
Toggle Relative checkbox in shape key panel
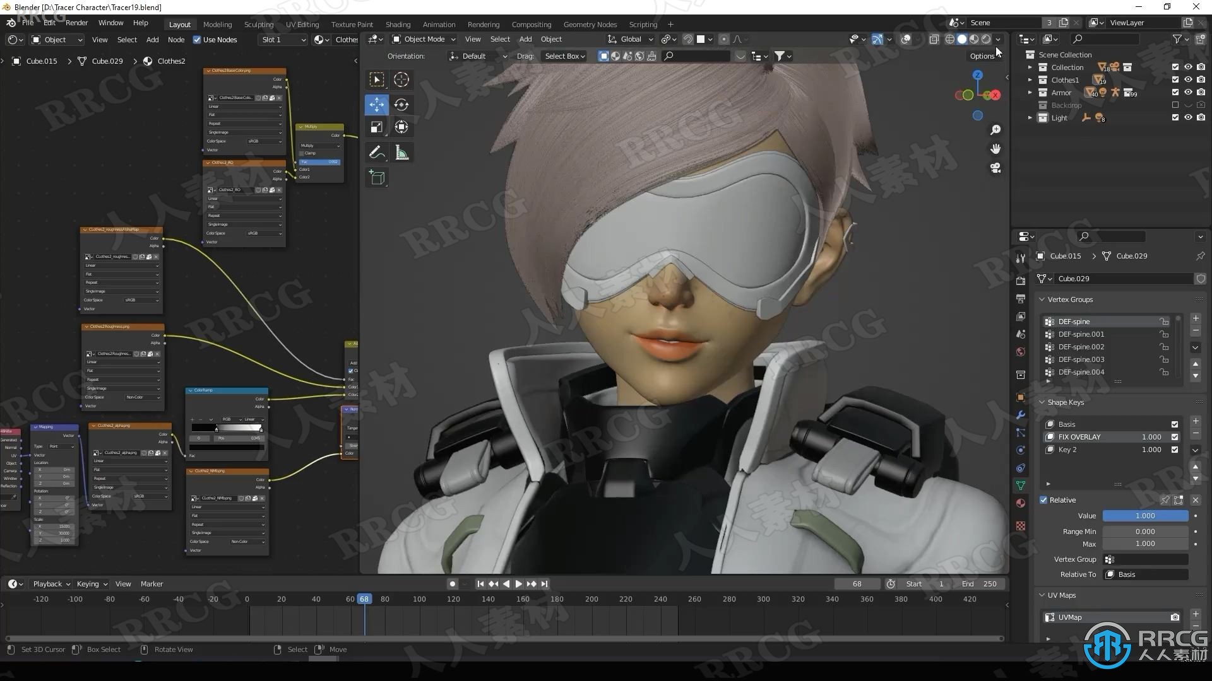click(1043, 499)
